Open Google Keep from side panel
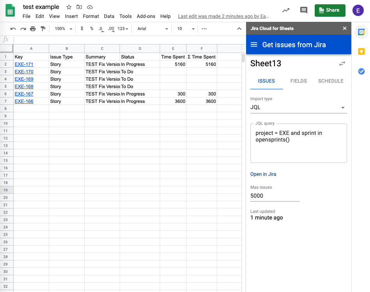 [x=361, y=51]
